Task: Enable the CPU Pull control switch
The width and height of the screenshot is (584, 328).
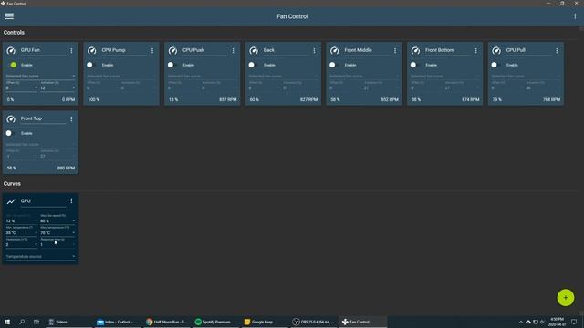Action: [495, 65]
